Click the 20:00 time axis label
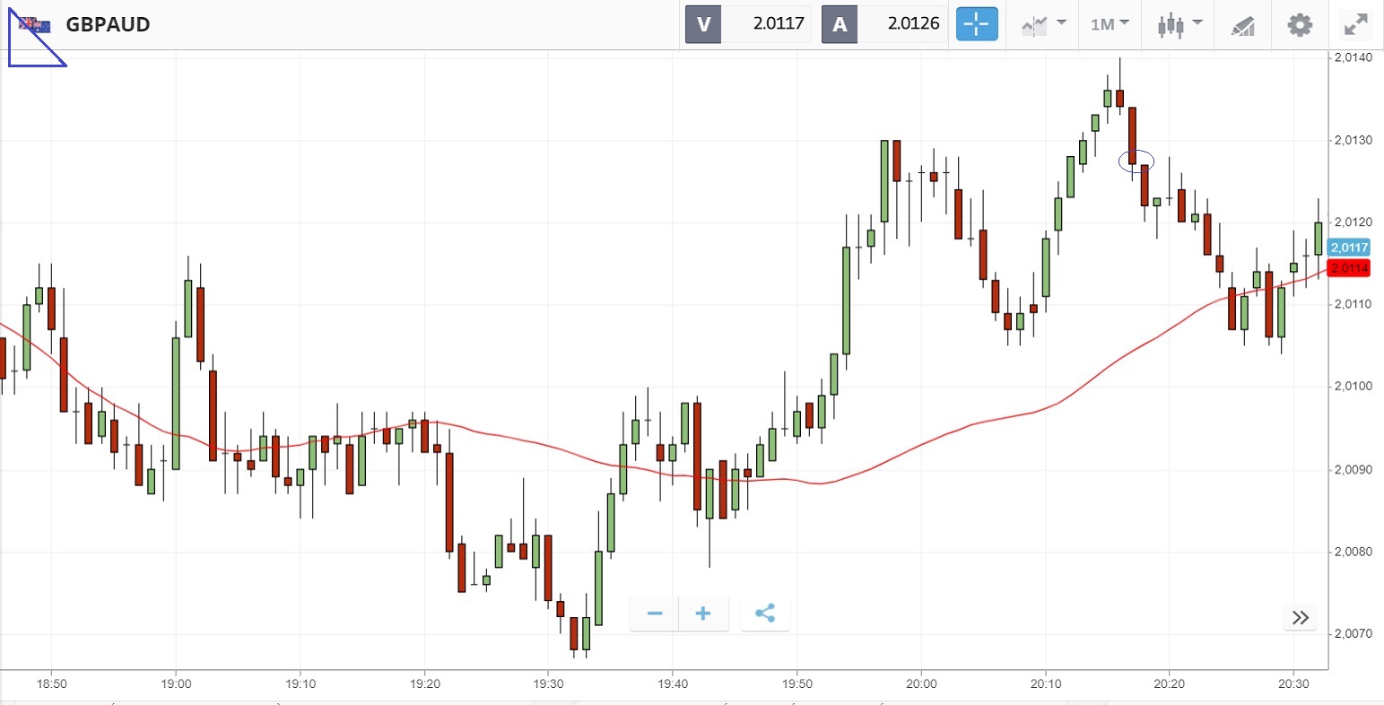The image size is (1384, 705). click(x=920, y=683)
